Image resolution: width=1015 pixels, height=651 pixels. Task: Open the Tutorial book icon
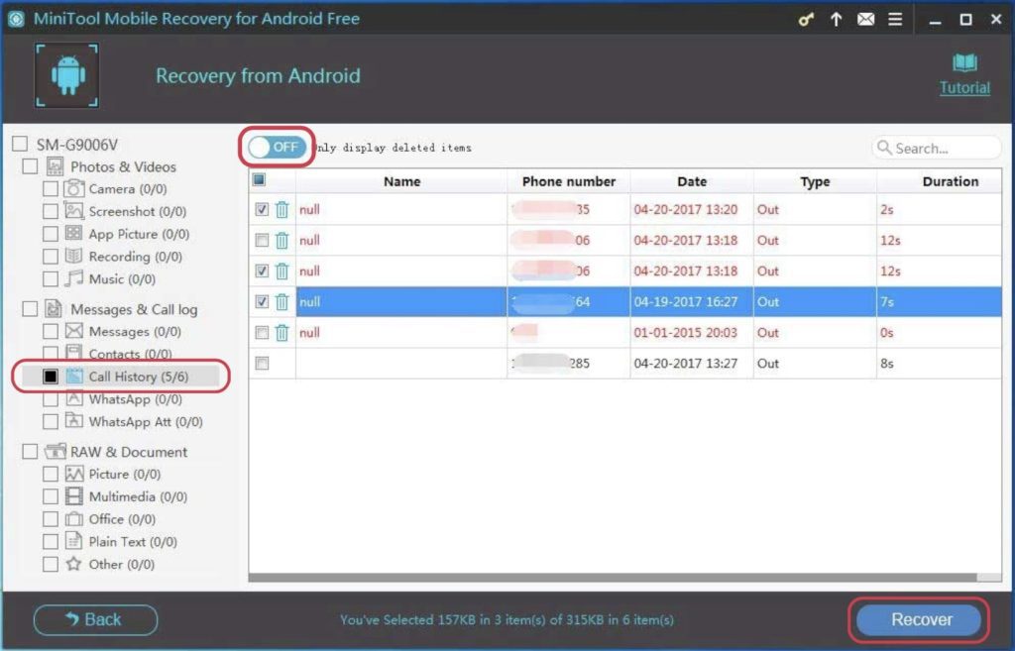[x=964, y=62]
